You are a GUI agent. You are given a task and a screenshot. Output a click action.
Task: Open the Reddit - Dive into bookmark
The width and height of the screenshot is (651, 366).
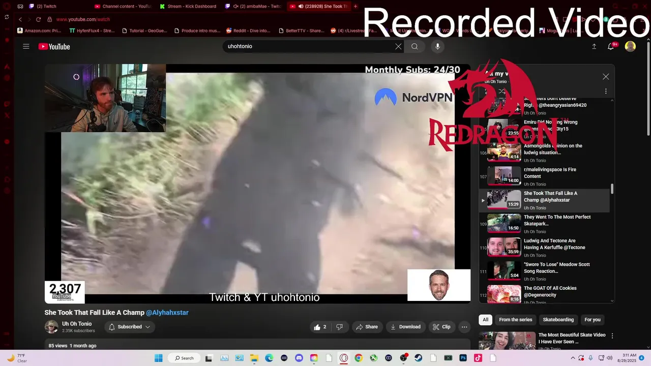pyautogui.click(x=248, y=30)
